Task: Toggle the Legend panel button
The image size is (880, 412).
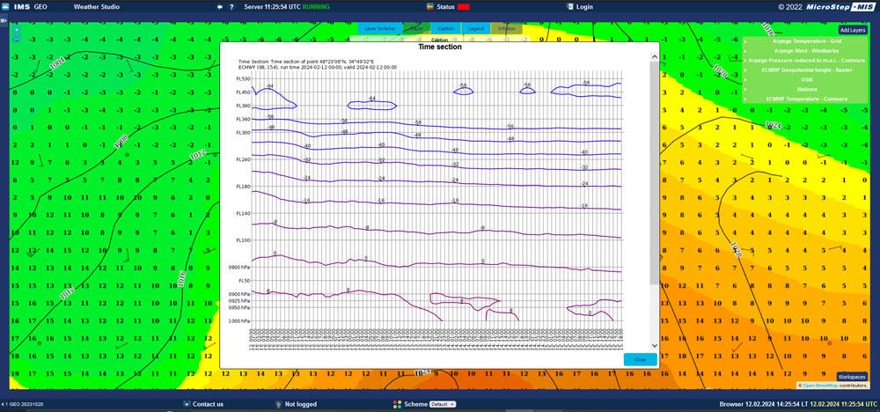Action: (x=475, y=28)
